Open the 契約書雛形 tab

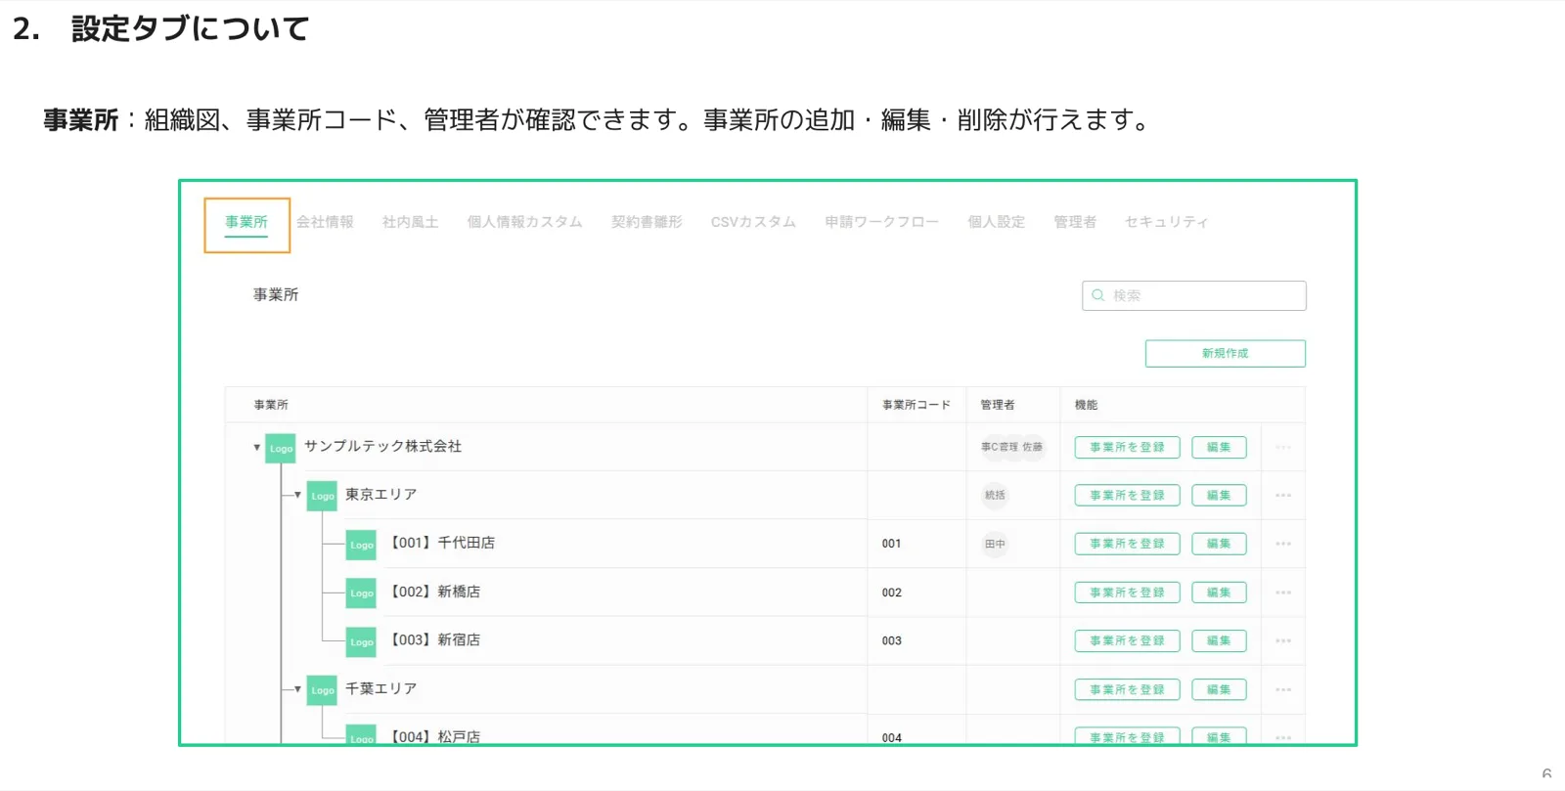click(647, 222)
